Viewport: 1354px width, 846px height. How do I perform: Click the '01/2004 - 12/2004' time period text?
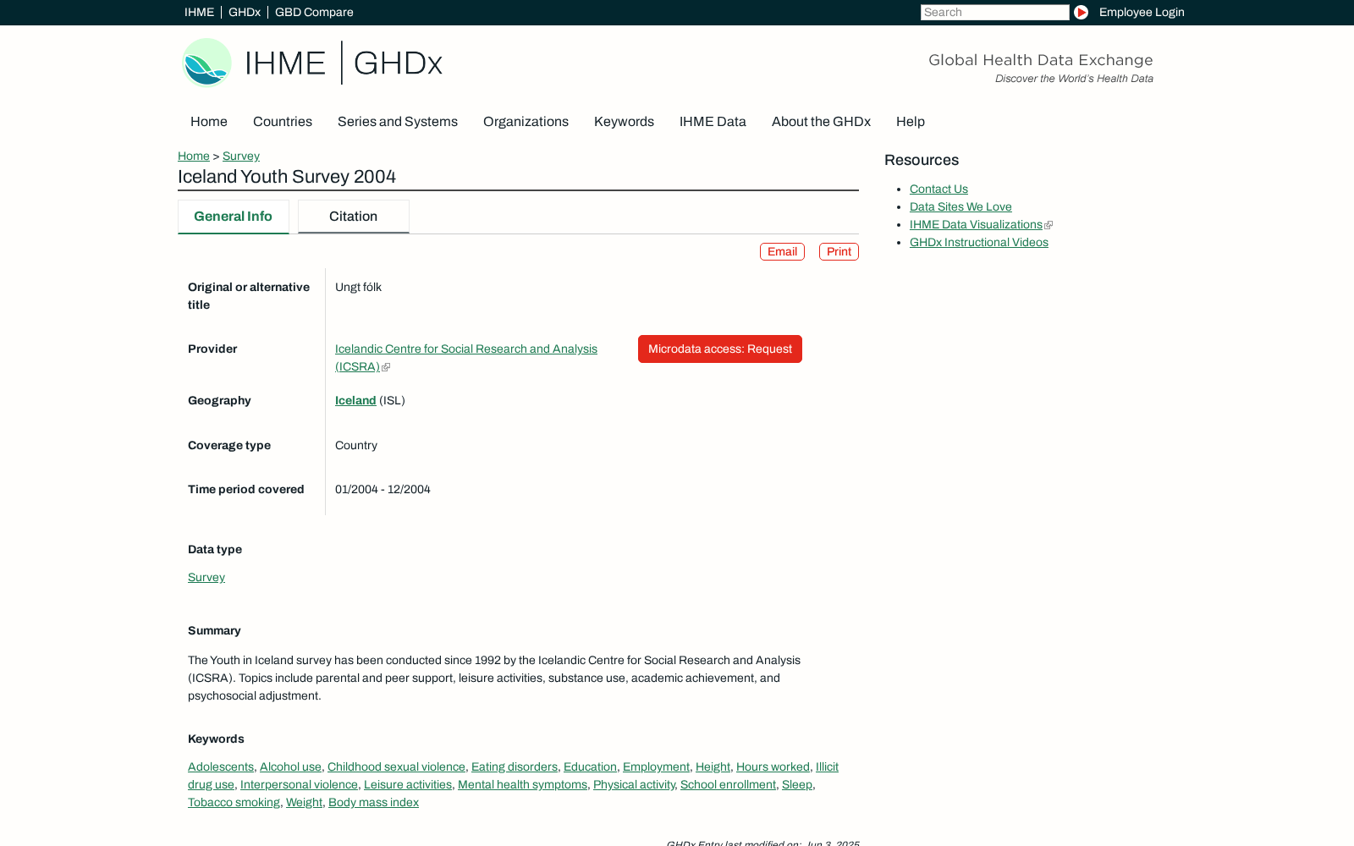click(383, 489)
